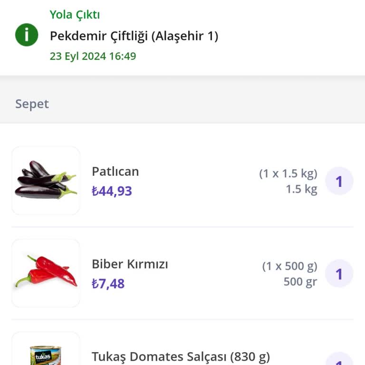Open the Biber Kırmızı product name

130,264
